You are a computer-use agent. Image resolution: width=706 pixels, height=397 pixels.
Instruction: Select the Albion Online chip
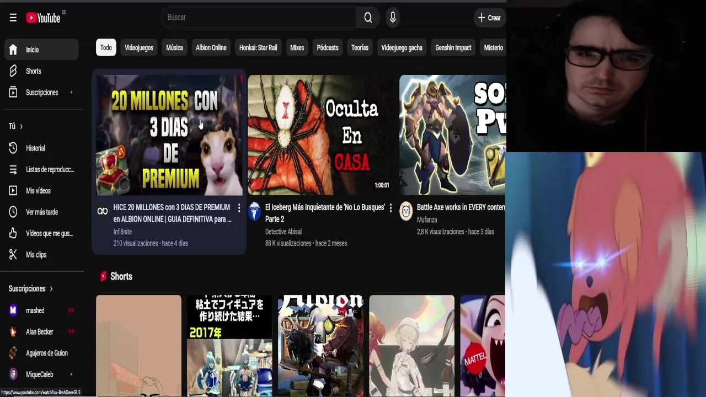(x=211, y=47)
